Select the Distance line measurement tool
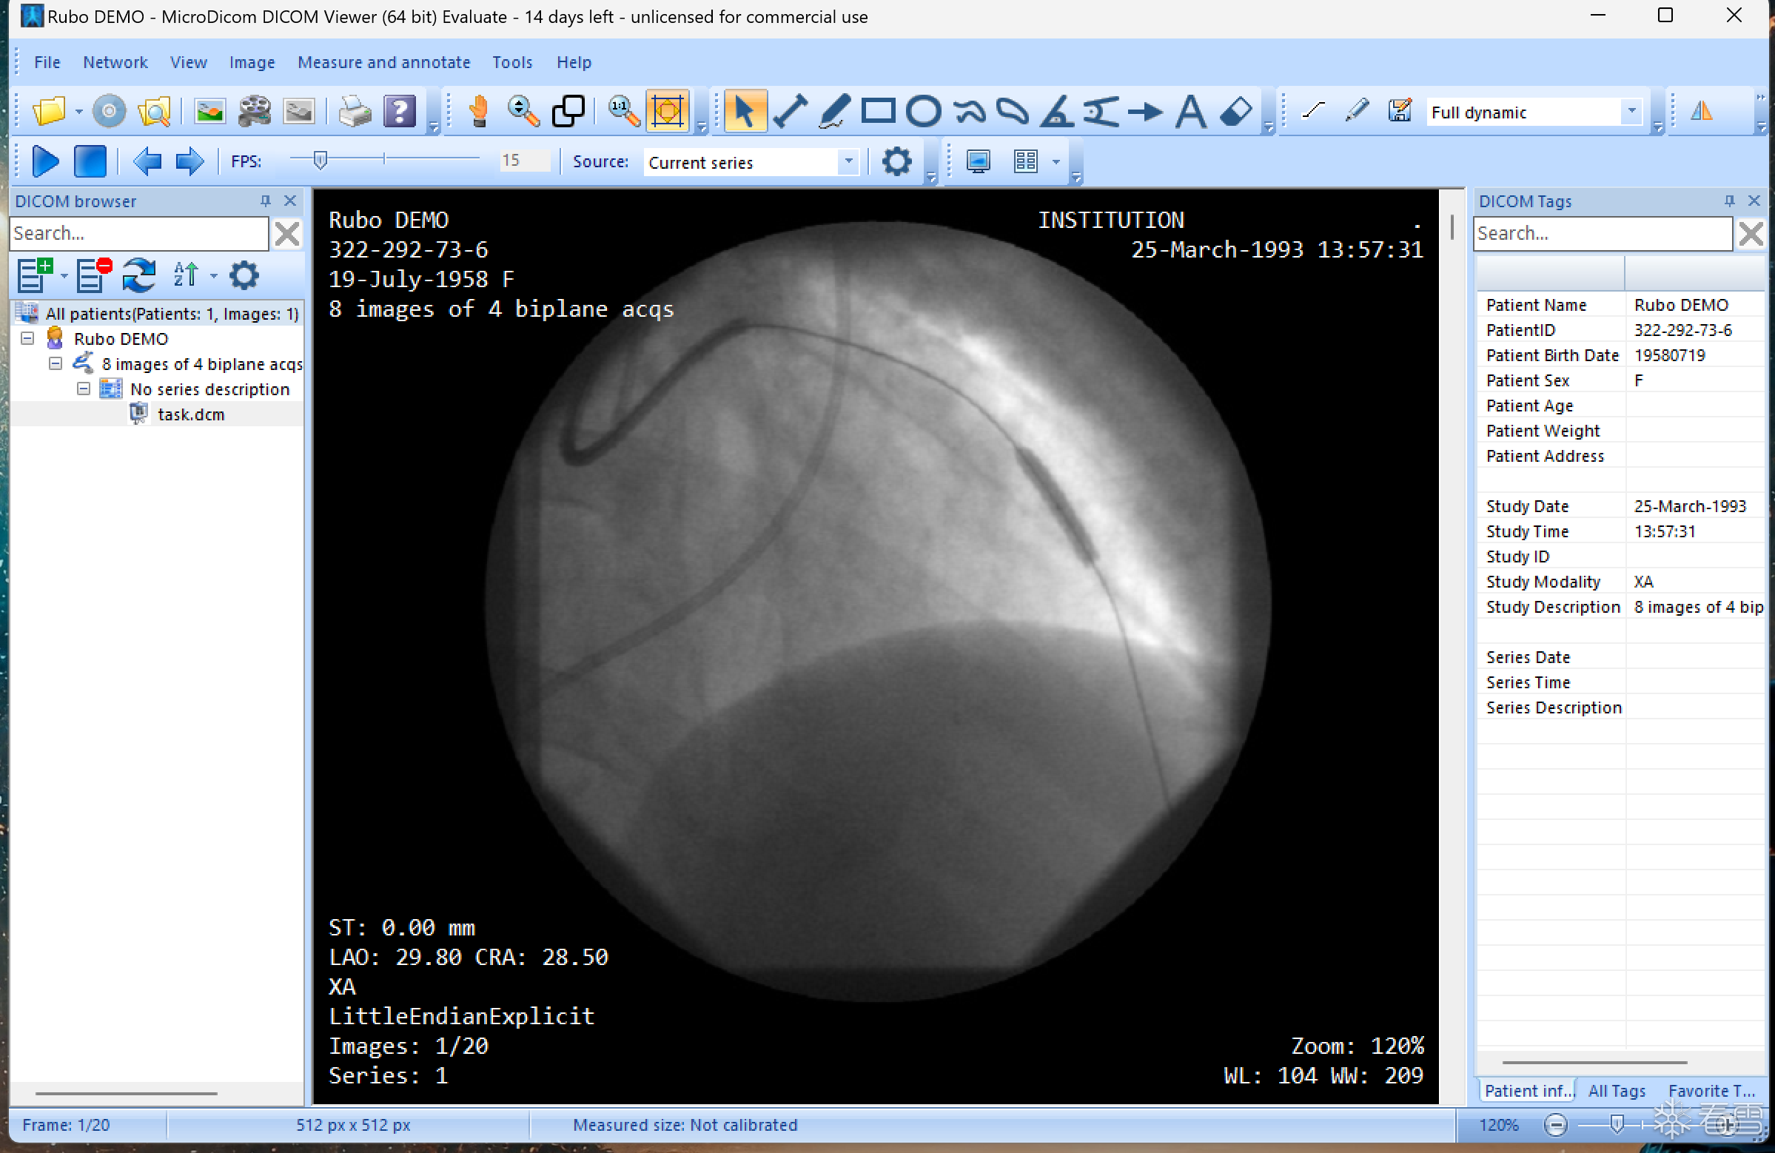The height and width of the screenshot is (1153, 1775). [x=790, y=112]
